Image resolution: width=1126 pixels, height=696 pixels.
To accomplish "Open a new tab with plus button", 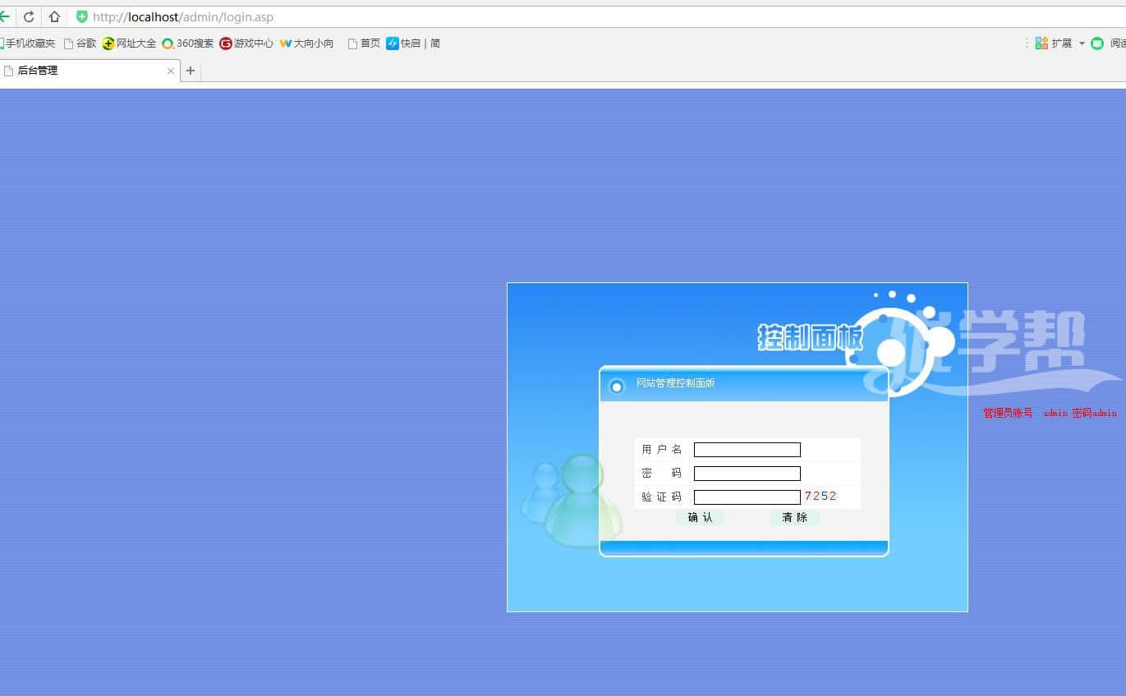I will pos(191,71).
